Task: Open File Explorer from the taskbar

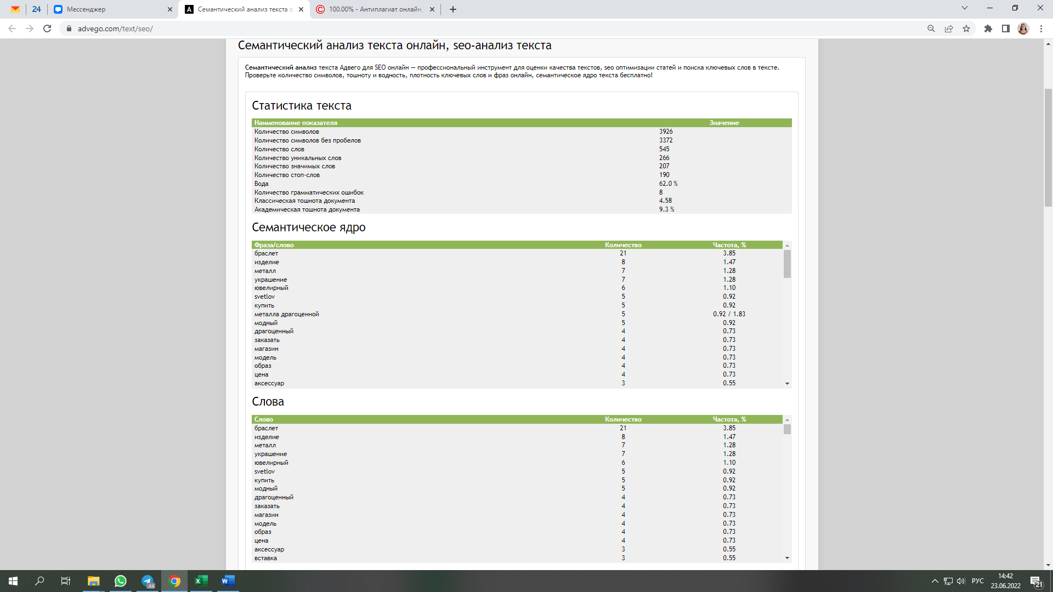Action: pos(93,581)
